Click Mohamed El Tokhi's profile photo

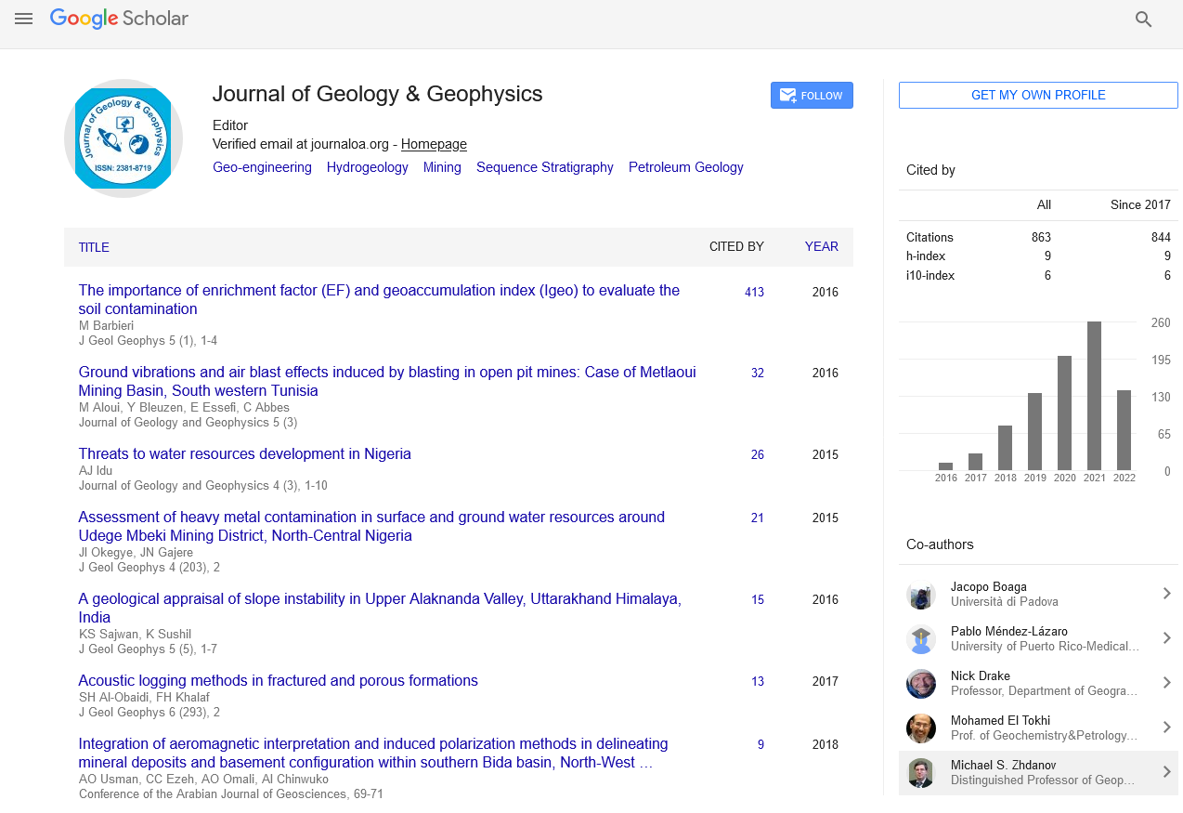pos(921,728)
